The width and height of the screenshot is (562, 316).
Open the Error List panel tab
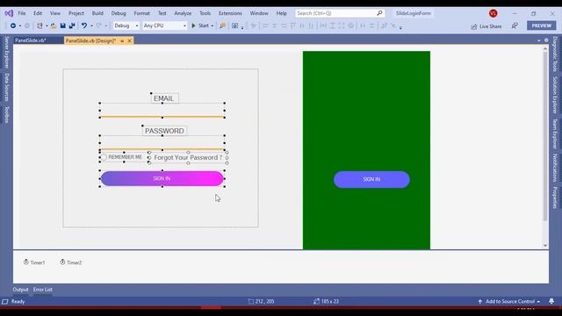pyautogui.click(x=43, y=290)
